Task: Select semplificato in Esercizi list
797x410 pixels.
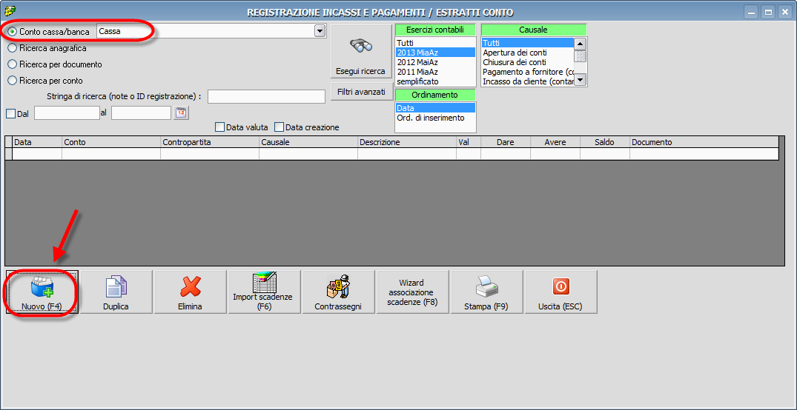Action: (x=435, y=81)
